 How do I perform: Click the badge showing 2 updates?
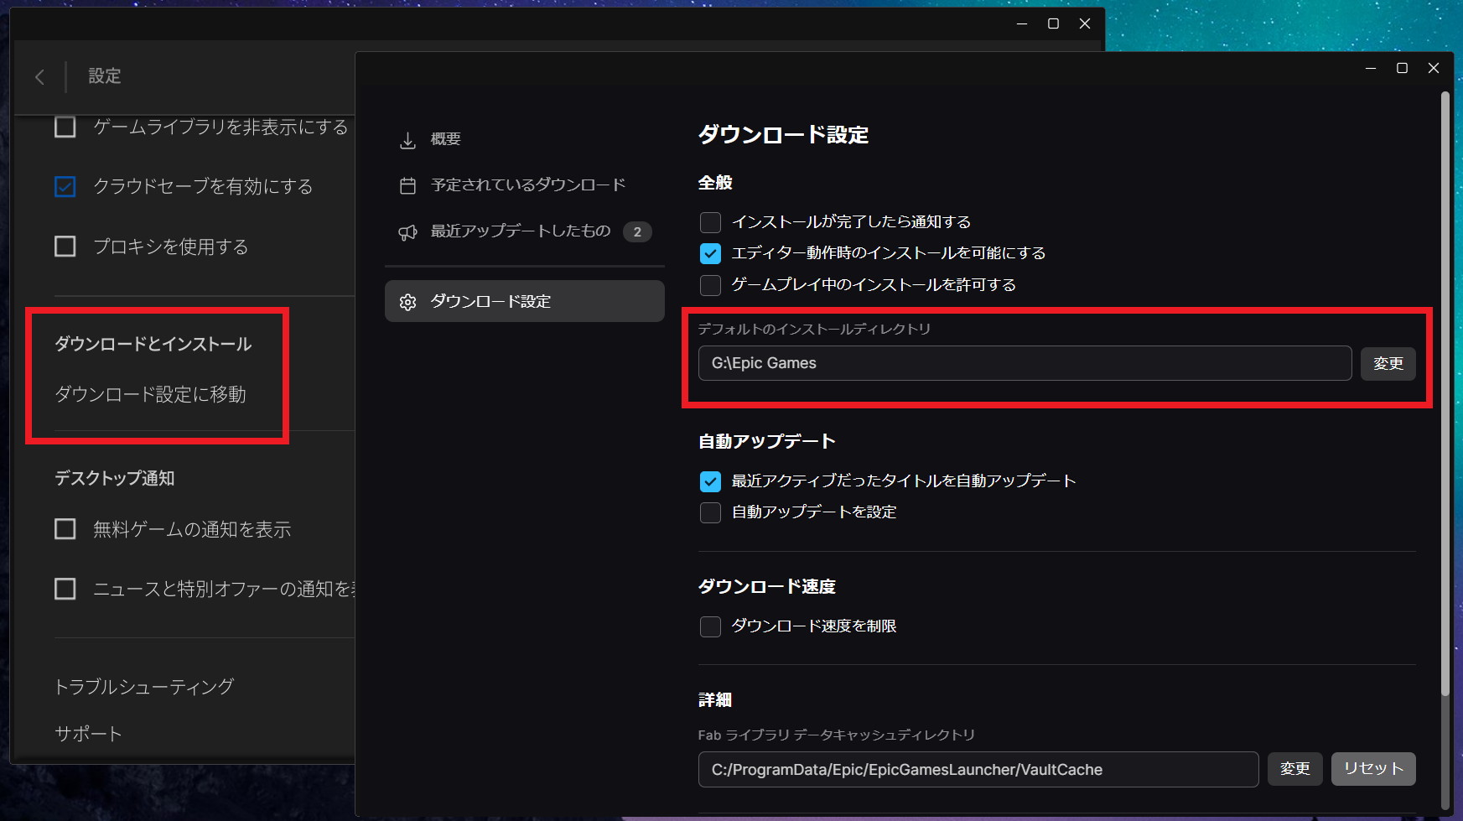click(637, 231)
